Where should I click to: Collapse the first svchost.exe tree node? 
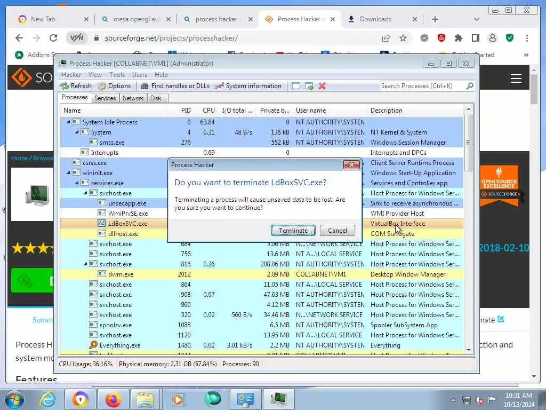(85, 193)
